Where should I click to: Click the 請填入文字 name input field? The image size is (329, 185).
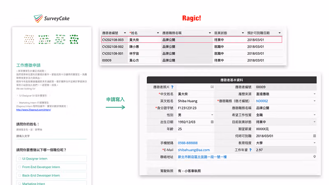point(51,136)
